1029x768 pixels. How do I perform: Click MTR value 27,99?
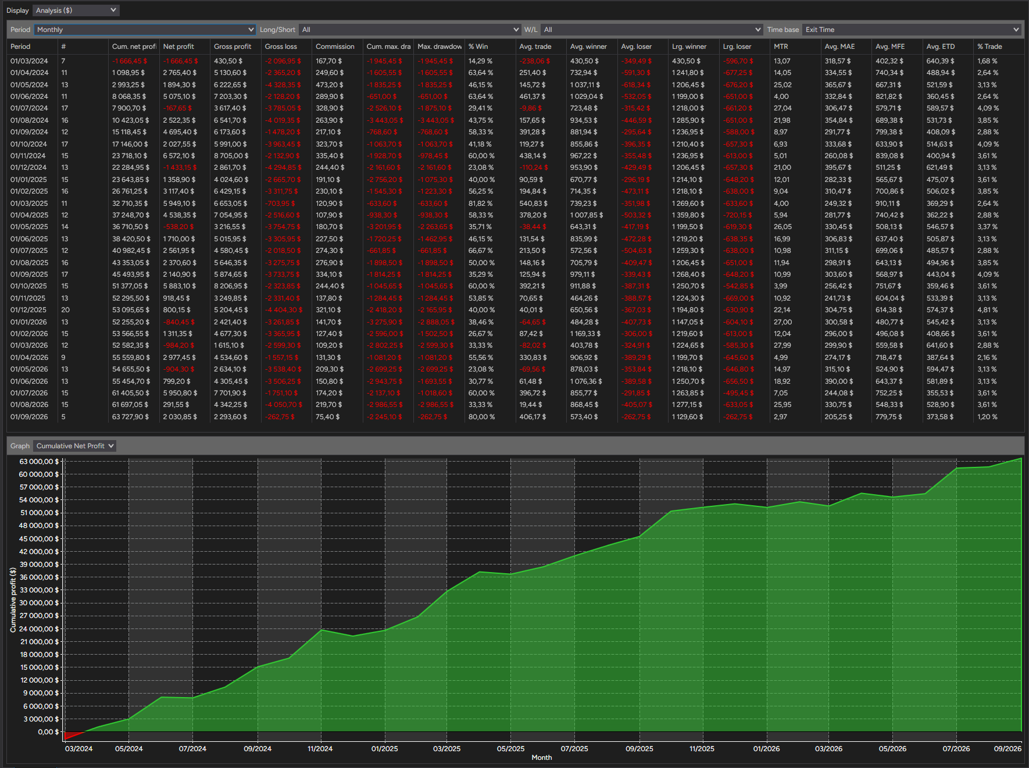(x=783, y=345)
